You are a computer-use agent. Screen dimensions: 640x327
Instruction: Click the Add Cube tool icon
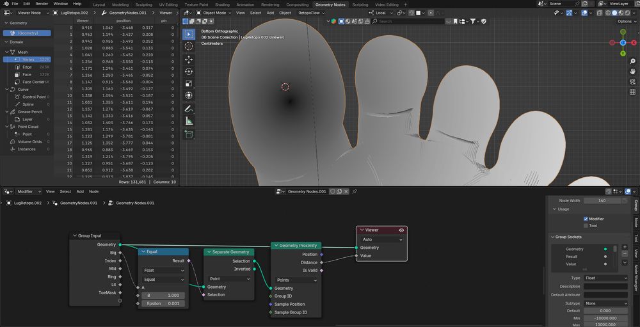coord(189,134)
